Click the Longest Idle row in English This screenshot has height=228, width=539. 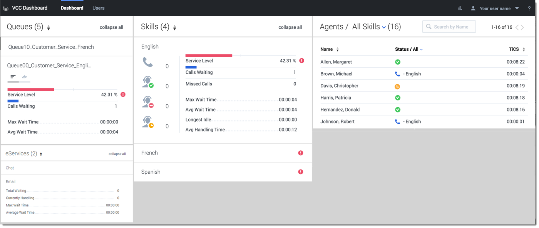tap(241, 120)
